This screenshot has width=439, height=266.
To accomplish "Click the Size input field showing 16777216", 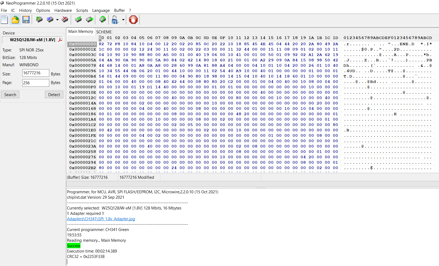I will tap(36, 73).
